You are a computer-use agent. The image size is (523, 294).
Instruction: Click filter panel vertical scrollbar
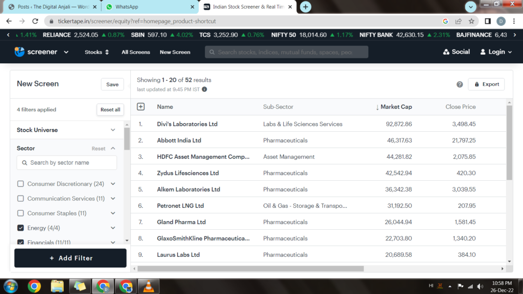click(127, 139)
